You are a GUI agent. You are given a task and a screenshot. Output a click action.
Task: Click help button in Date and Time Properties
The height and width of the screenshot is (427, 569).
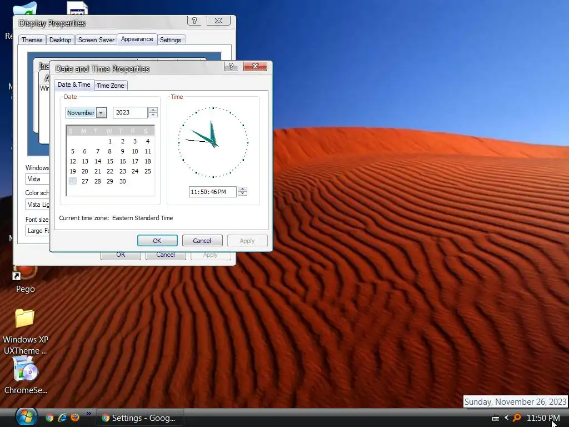(x=231, y=67)
